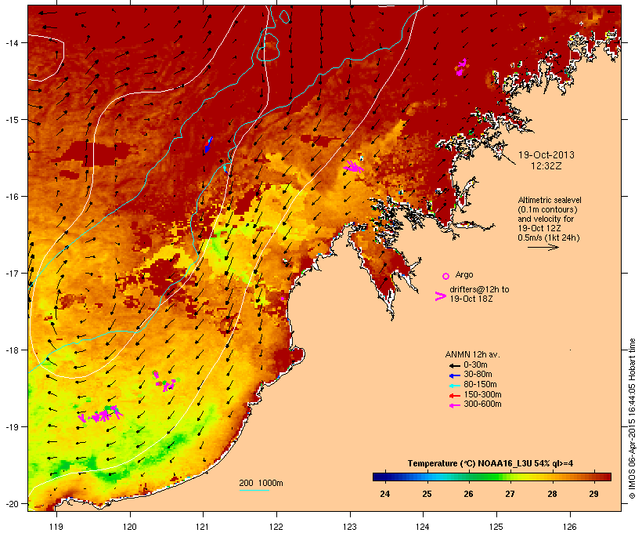This screenshot has height=533, width=642.
Task: Click the '300-600m' depth label
Action: (x=482, y=404)
